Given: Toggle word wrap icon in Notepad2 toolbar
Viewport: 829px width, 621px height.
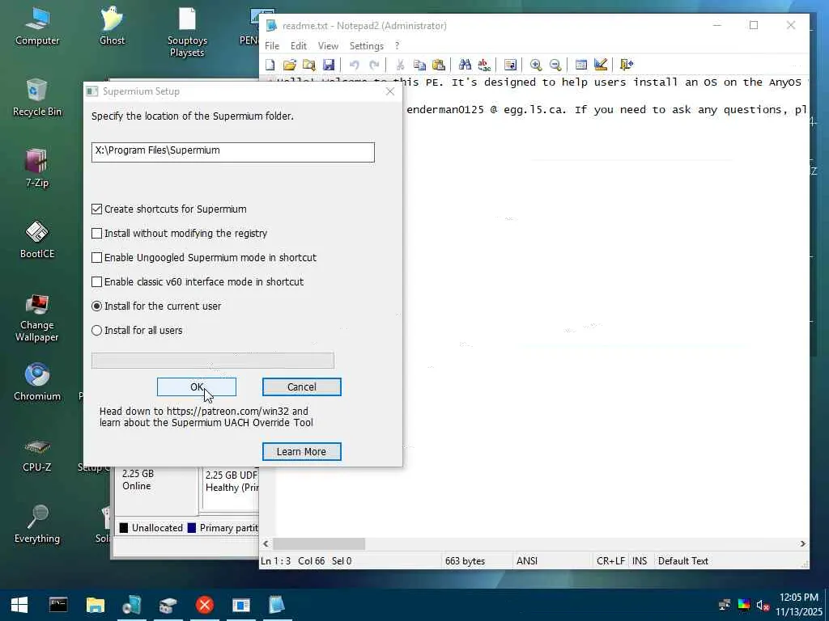Looking at the screenshot, I should [510, 65].
